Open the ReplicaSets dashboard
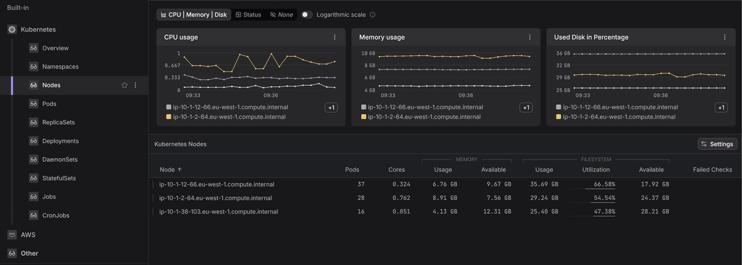 pyautogui.click(x=60, y=122)
